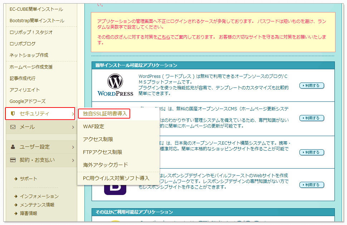Click the user icon next to ユーザー設定
This screenshot has width=347, height=225.
click(13, 146)
